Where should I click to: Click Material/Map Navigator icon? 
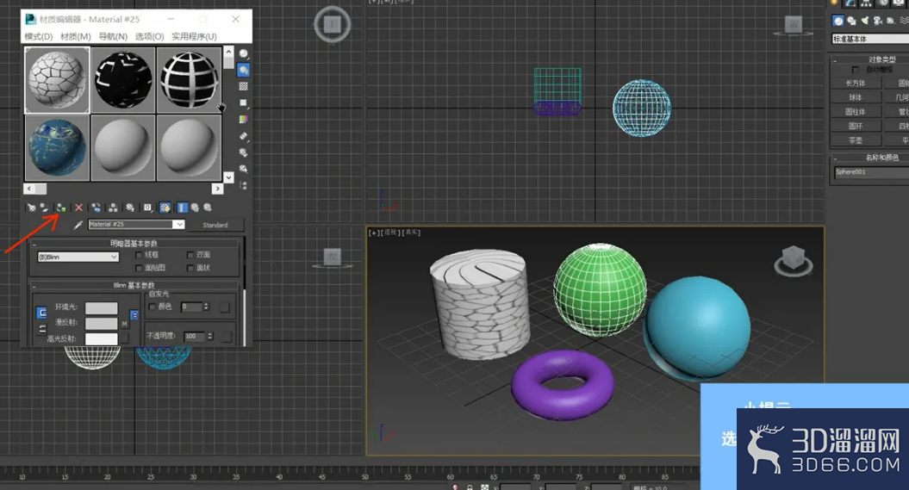(x=244, y=185)
